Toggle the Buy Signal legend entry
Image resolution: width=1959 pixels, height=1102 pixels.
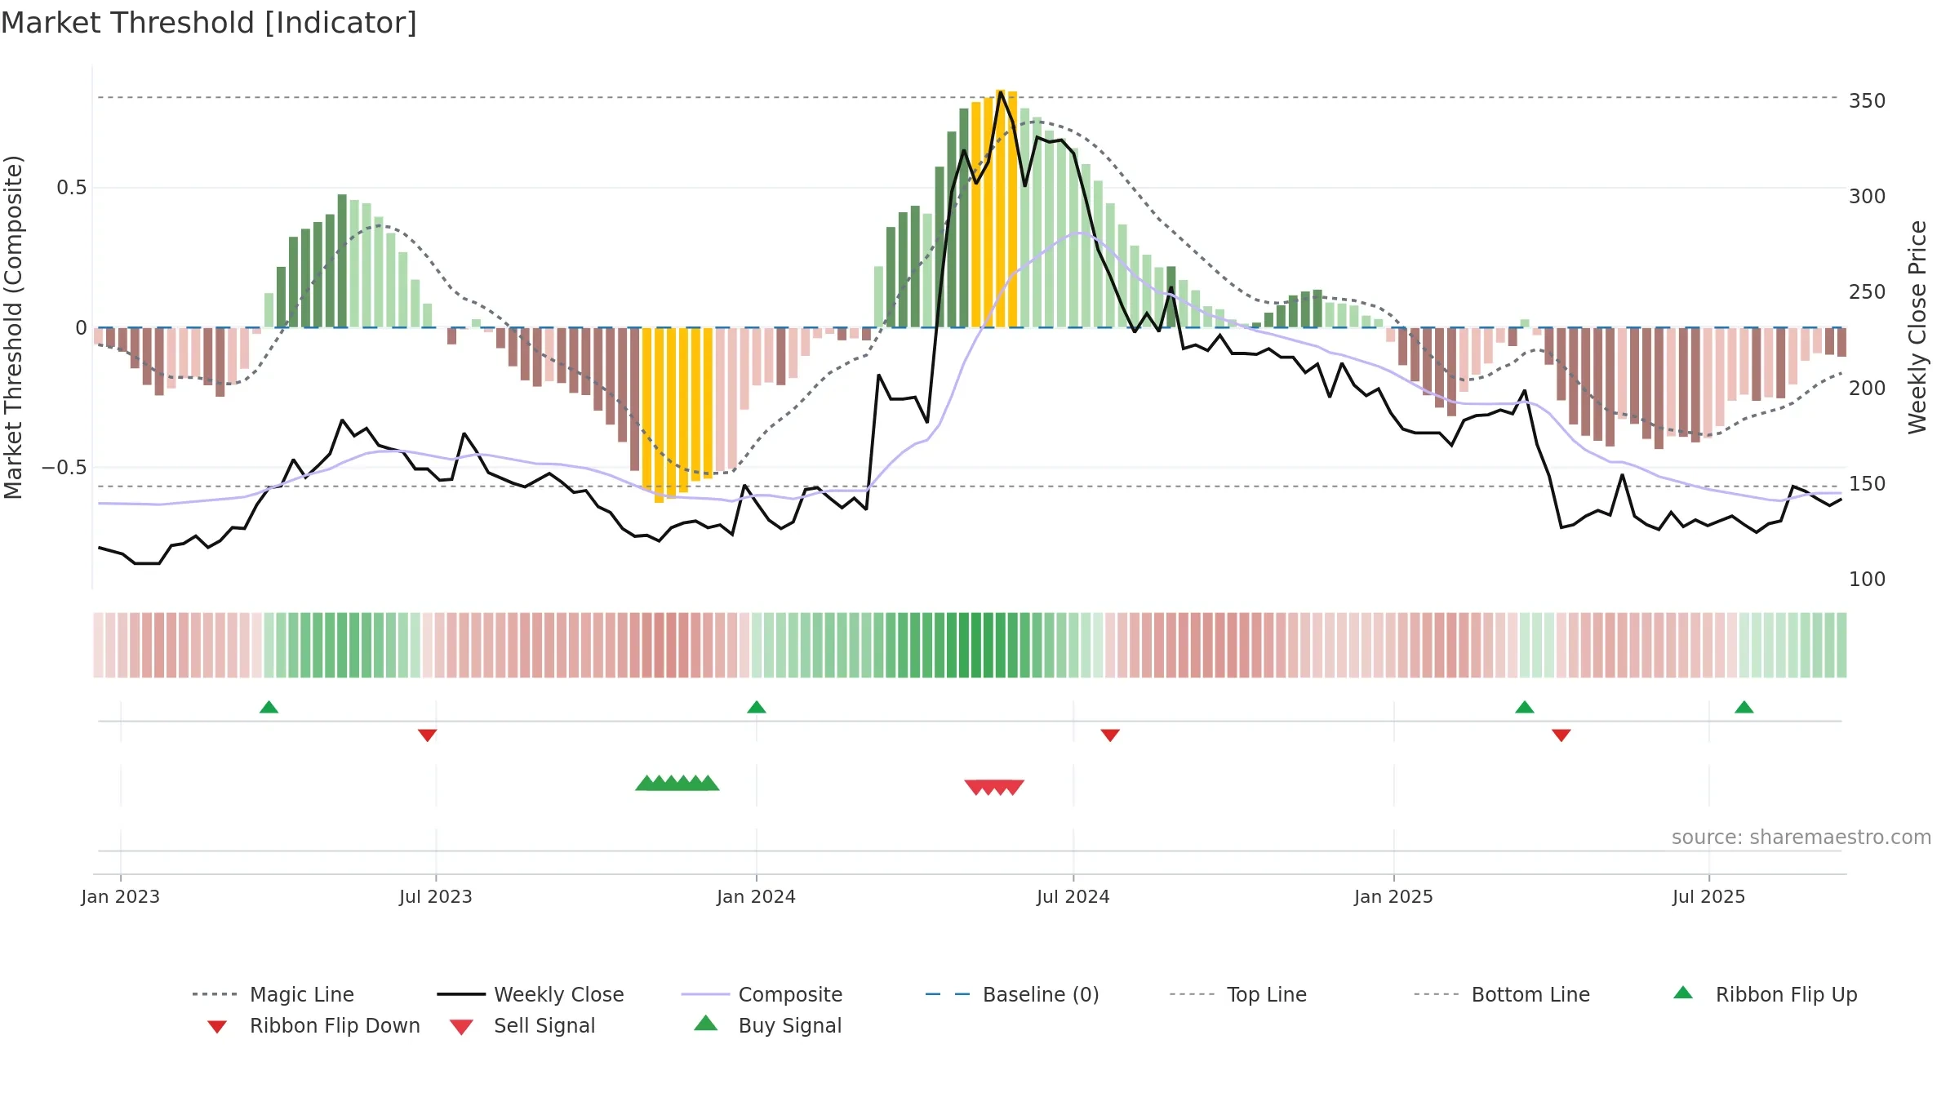(x=767, y=1025)
